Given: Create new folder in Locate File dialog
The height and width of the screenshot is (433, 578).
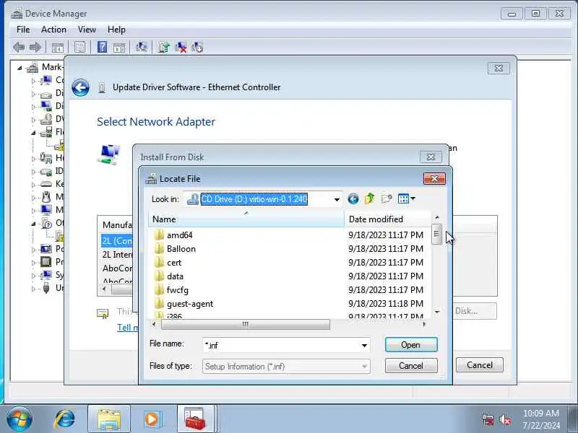Looking at the screenshot, I should click(x=387, y=199).
